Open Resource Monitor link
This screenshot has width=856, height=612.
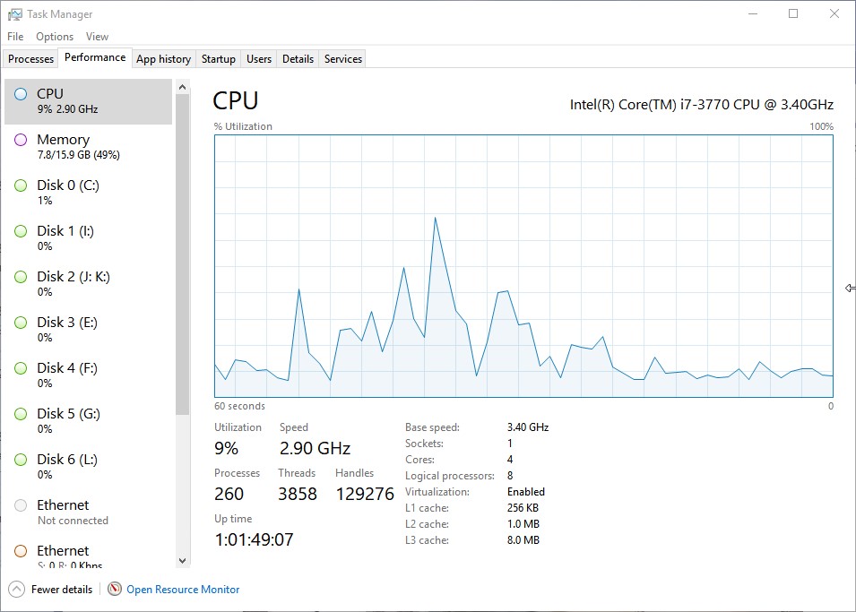tap(183, 590)
